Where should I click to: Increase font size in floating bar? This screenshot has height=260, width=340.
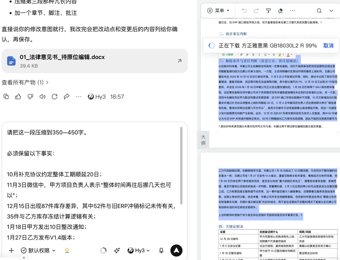coord(241,55)
